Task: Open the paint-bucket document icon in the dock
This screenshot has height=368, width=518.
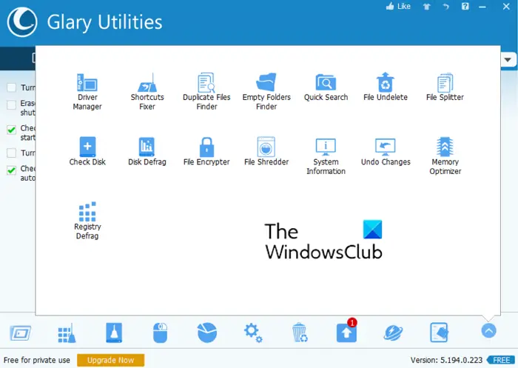Action: click(440, 332)
